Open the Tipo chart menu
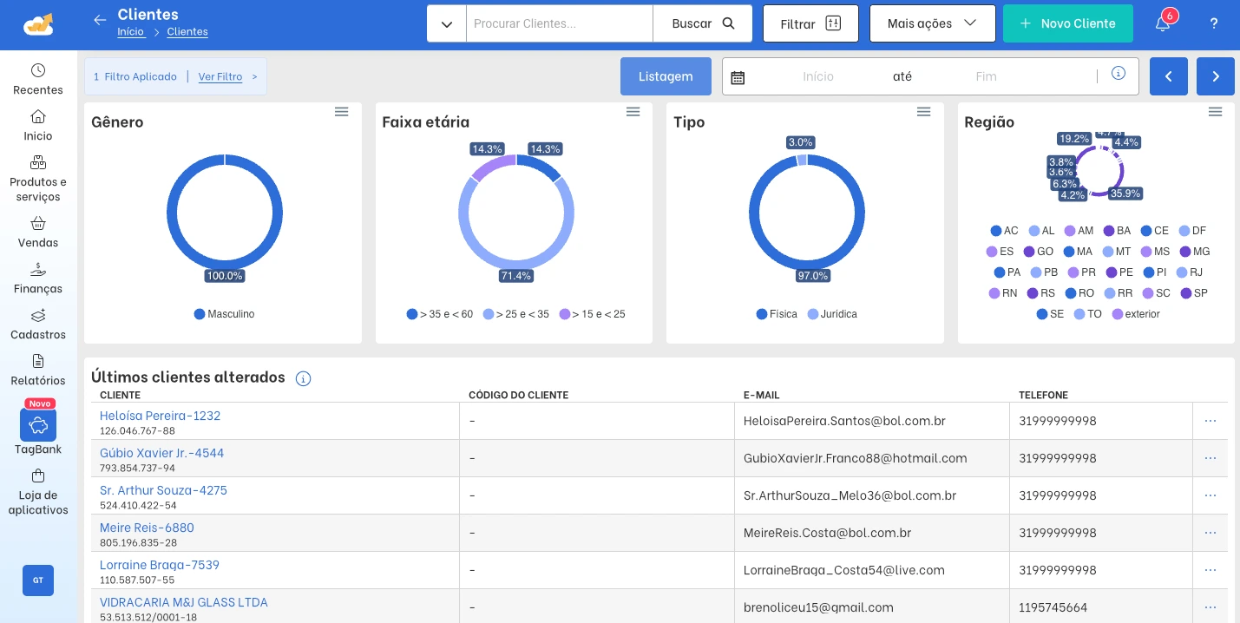This screenshot has width=1240, height=623. tap(924, 112)
